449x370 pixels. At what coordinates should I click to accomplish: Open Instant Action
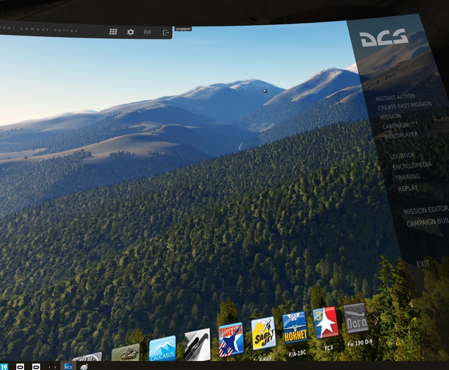(395, 97)
